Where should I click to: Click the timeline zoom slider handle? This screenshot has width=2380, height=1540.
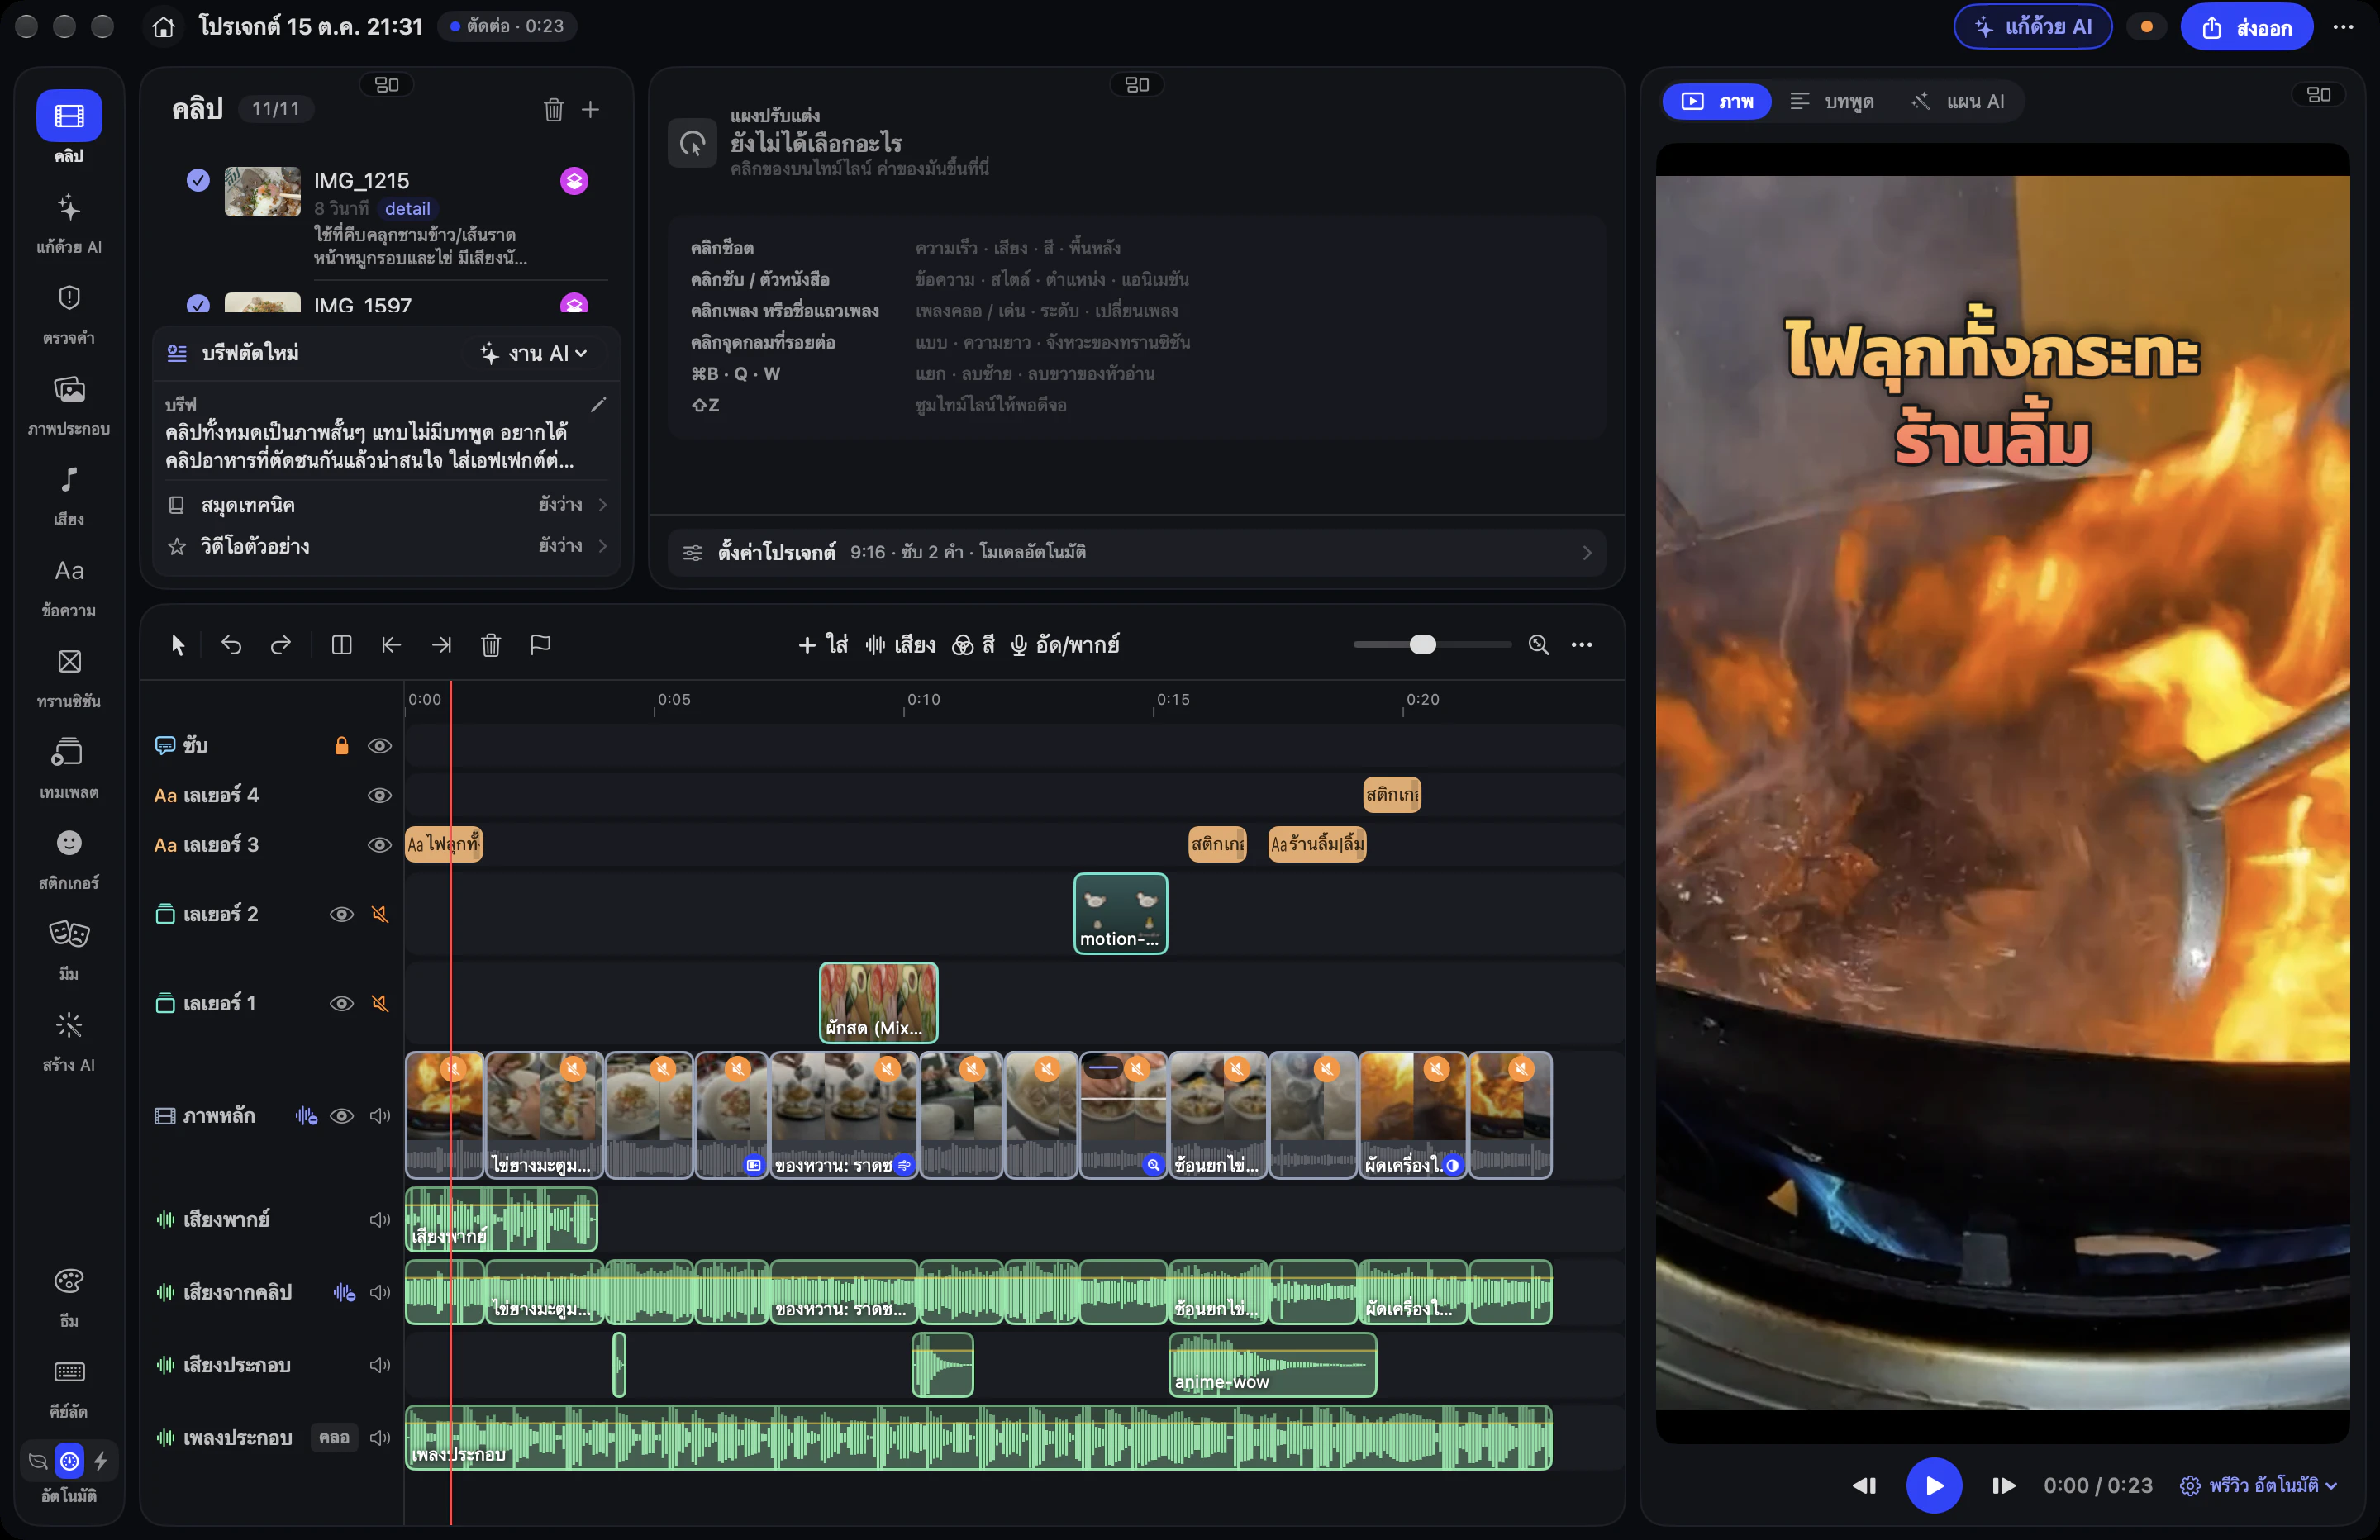(1422, 645)
